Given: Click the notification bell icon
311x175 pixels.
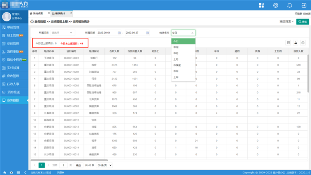Looking at the screenshot, I should pyautogui.click(x=289, y=5).
